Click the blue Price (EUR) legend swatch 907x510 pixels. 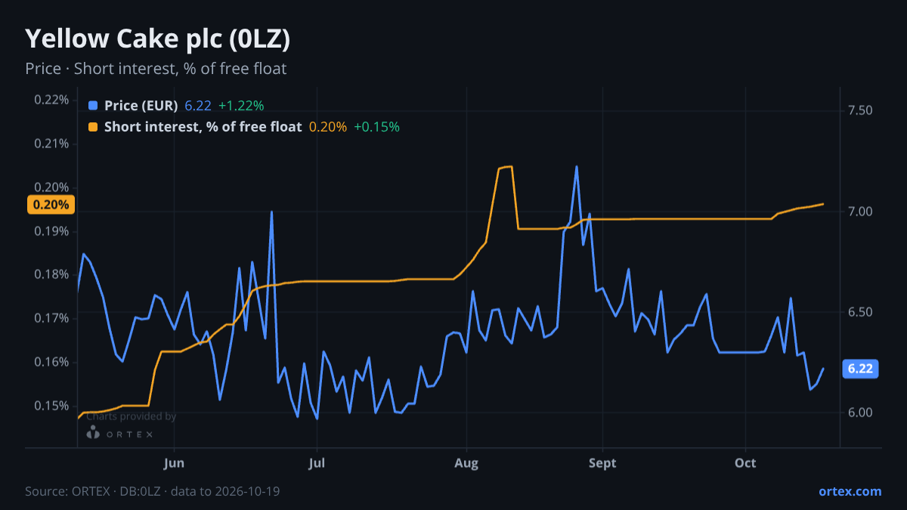[93, 106]
